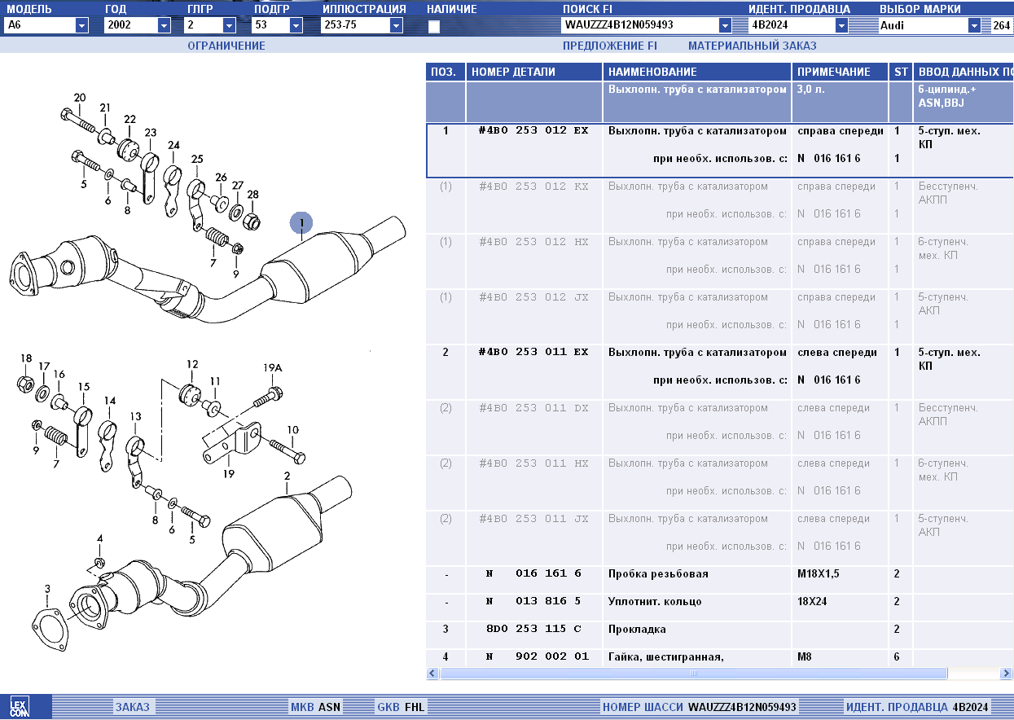Select part number 4B0 253 011 DX
Screen dimensions: 1014x720
point(533,408)
